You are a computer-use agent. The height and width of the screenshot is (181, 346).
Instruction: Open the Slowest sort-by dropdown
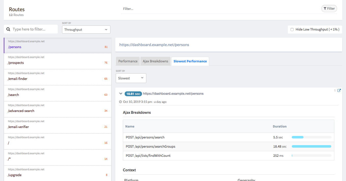tap(131, 78)
